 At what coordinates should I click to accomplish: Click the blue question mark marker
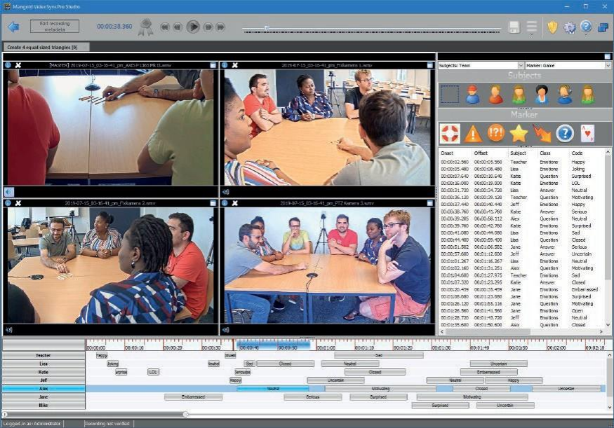coord(565,132)
